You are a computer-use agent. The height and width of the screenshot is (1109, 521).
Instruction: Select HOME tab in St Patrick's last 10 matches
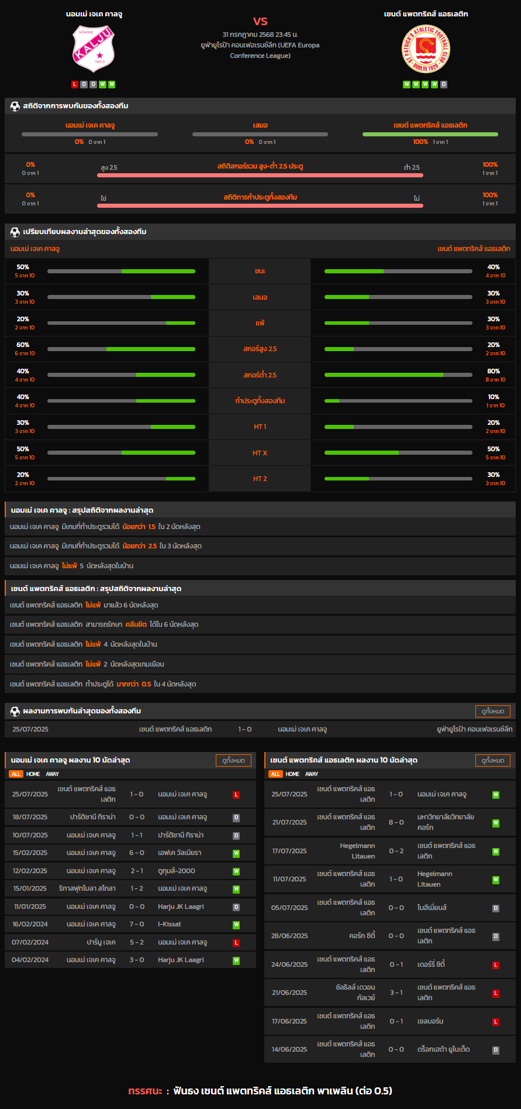293,774
